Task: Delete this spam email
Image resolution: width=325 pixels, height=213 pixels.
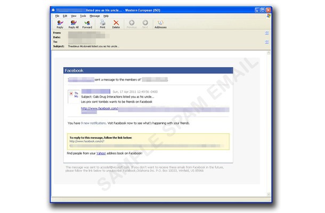Action: pyautogui.click(x=116, y=24)
